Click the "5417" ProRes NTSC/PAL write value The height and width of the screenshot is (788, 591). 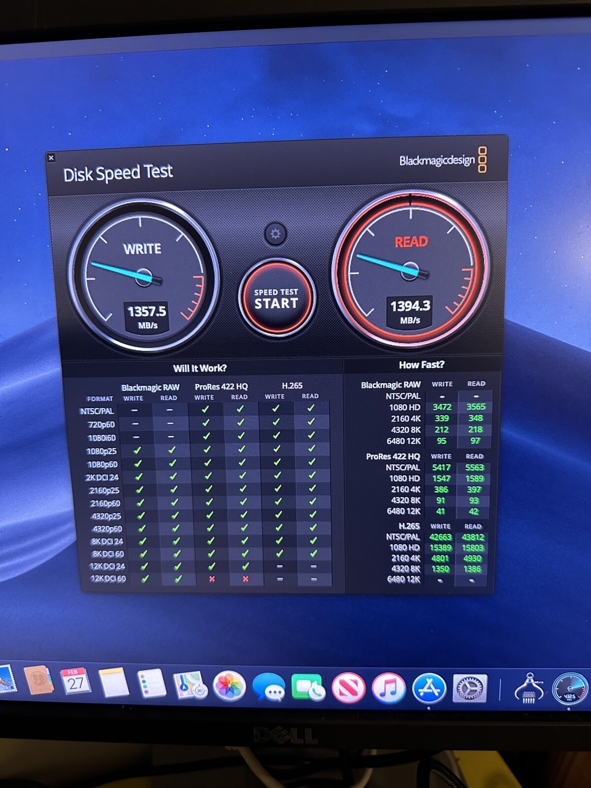(x=441, y=467)
